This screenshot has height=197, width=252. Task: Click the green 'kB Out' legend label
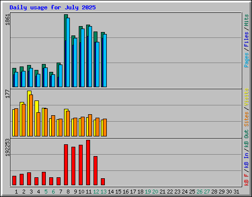246,139
